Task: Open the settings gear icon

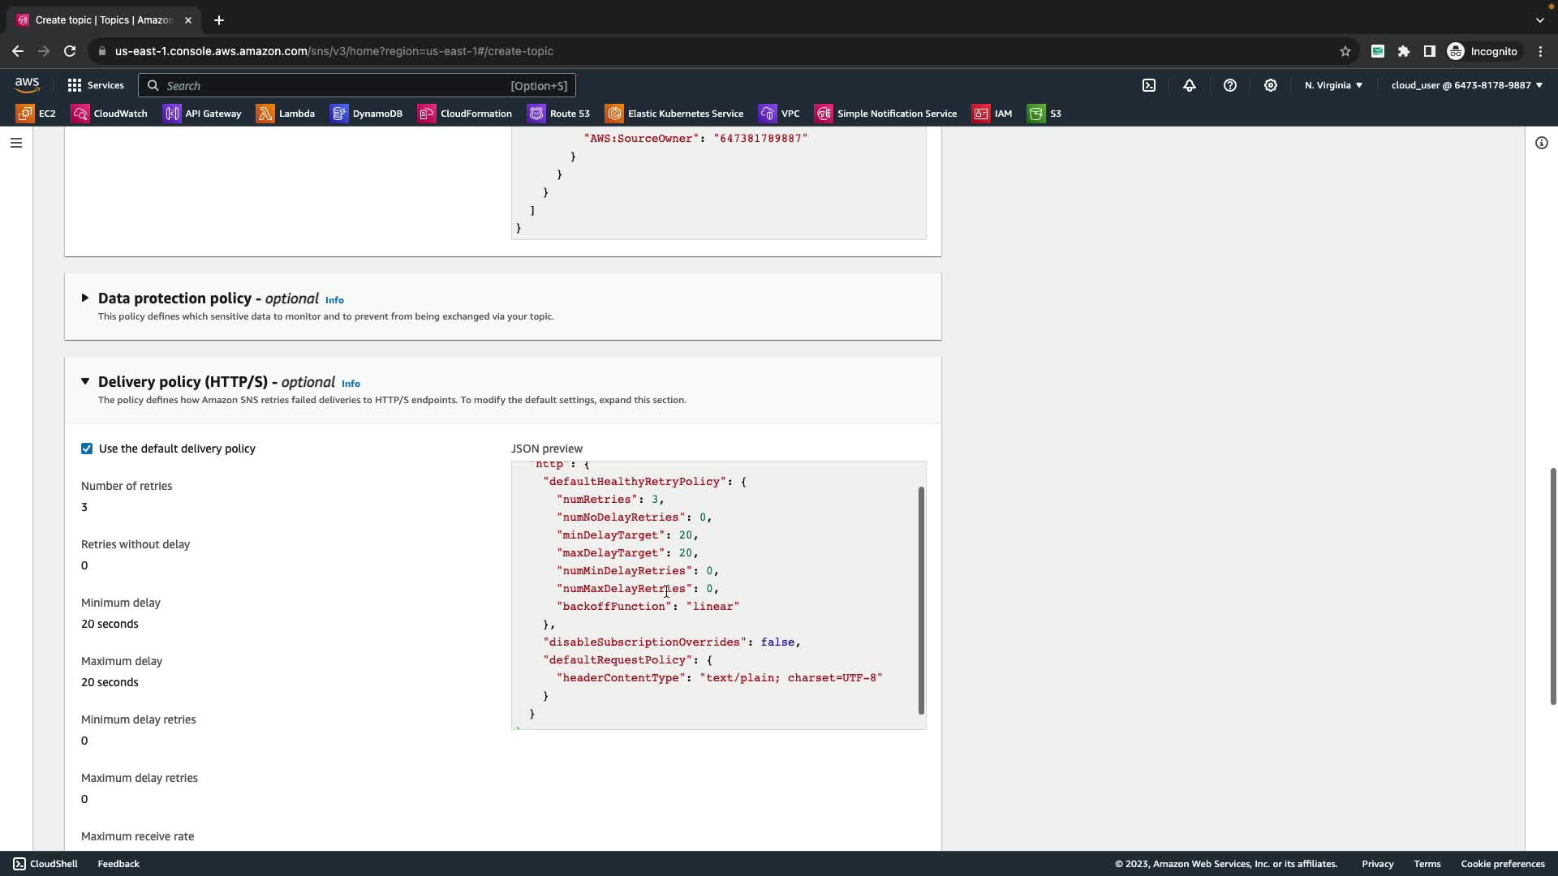Action: (1271, 85)
